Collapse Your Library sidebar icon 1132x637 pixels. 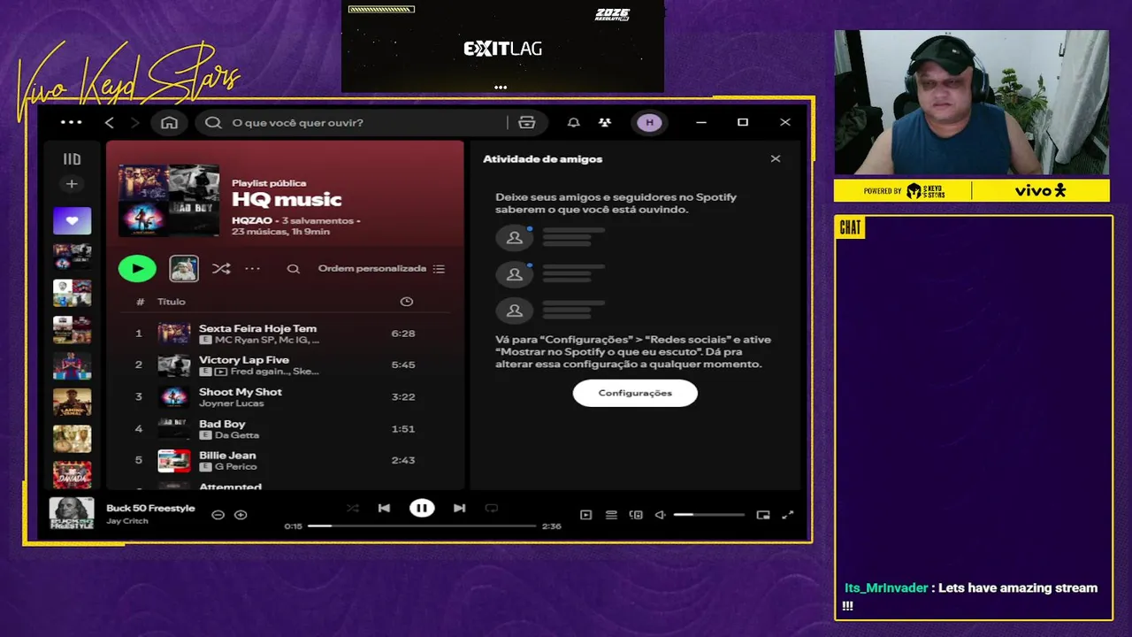tap(72, 159)
